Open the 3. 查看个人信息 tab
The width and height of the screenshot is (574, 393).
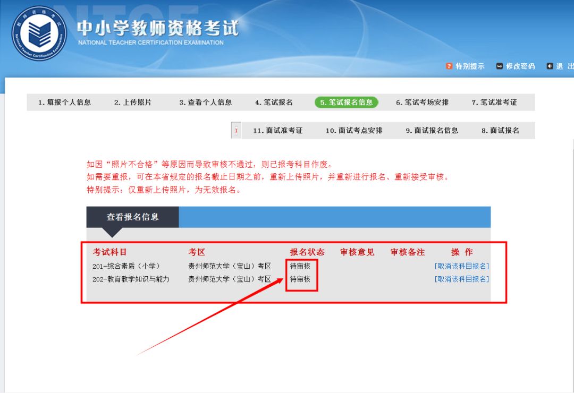207,101
